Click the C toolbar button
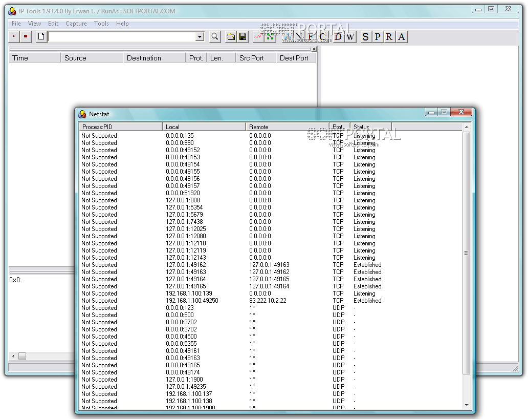This screenshot has width=528, height=419. point(322,36)
